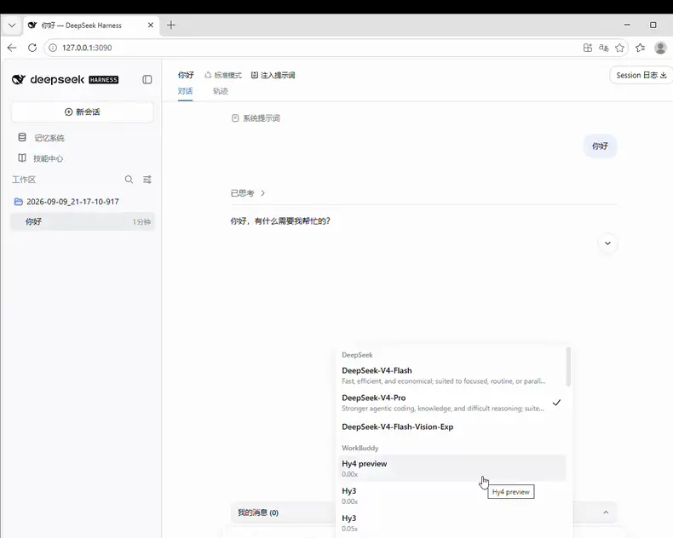Click the 你好 conversation title
This screenshot has width=673, height=538.
[x=186, y=75]
